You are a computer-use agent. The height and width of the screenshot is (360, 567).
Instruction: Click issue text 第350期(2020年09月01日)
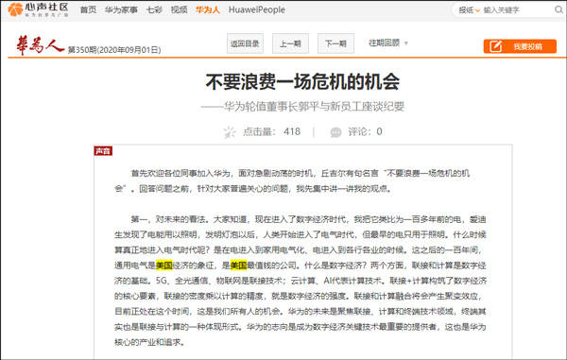tap(114, 50)
